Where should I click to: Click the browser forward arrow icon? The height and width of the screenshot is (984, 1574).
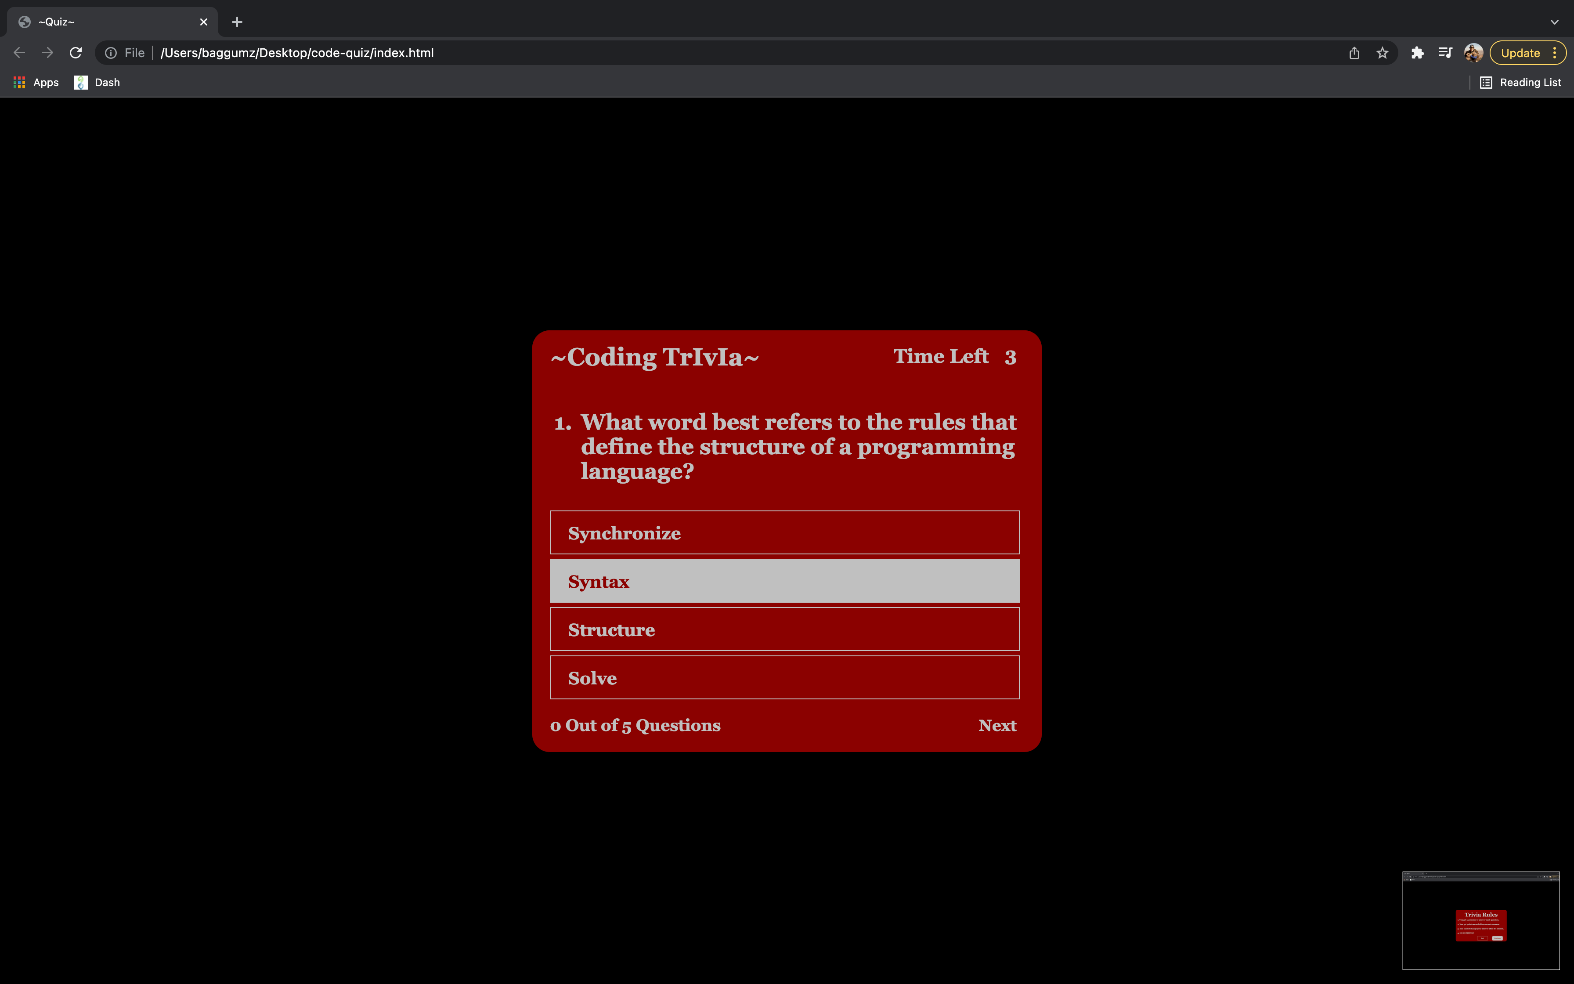point(47,53)
